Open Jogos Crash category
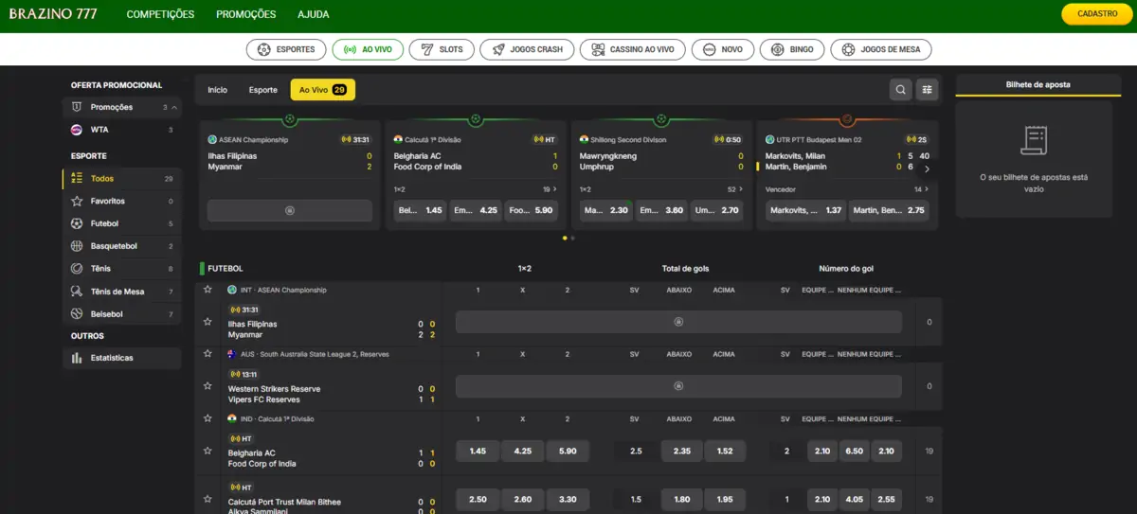Viewport: 1137px width, 514px height. pyautogui.click(x=526, y=49)
